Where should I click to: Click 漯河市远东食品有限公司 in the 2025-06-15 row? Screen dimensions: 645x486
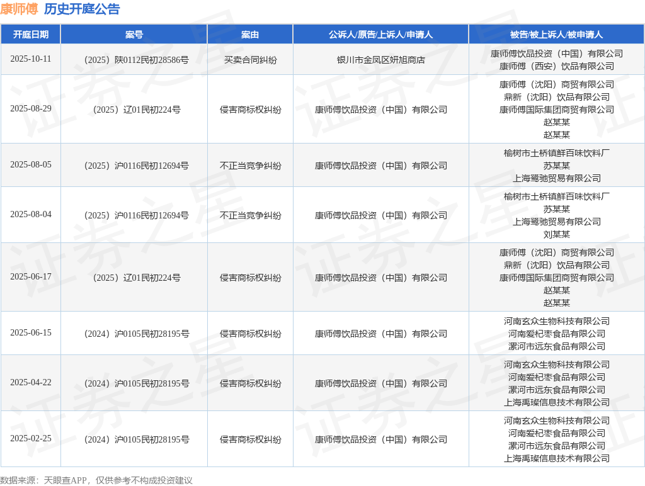pos(557,347)
